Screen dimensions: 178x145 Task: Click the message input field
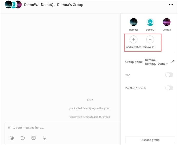tap(62, 128)
